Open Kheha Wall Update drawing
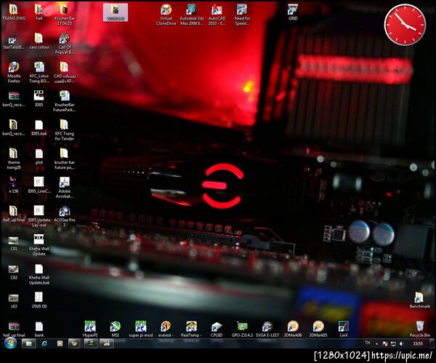The height and width of the screenshot is (363, 436). pyautogui.click(x=39, y=245)
